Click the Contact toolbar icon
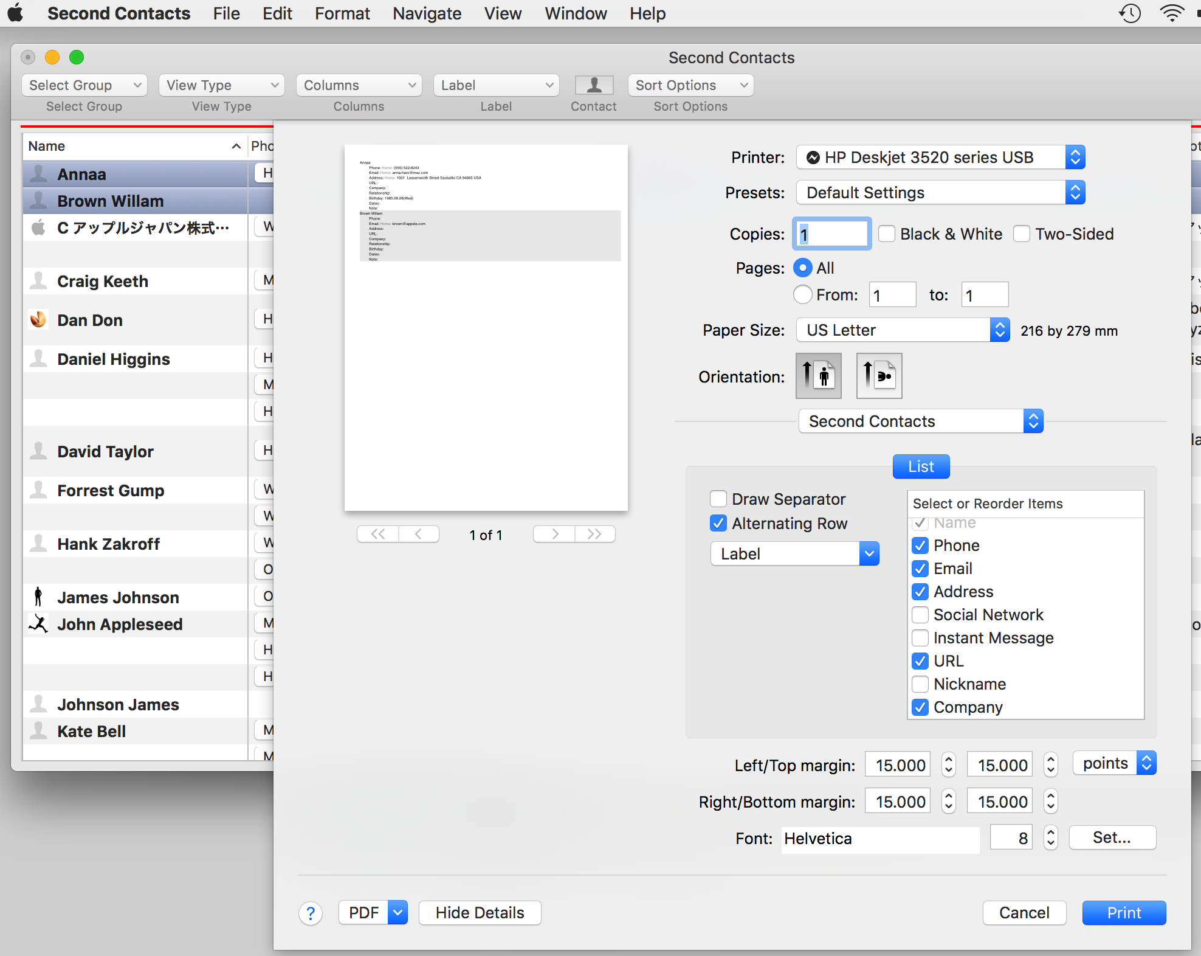The image size is (1201, 956). pyautogui.click(x=594, y=85)
